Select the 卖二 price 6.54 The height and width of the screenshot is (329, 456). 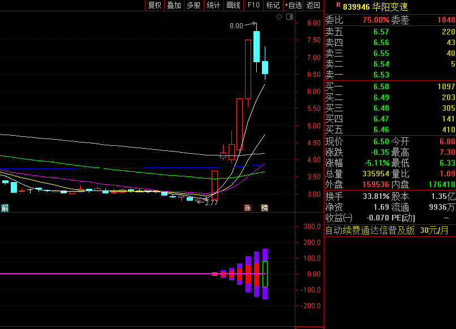pyautogui.click(x=381, y=64)
